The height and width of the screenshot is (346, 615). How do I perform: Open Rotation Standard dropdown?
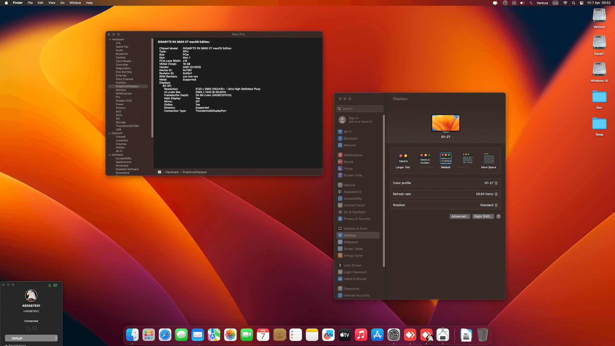[x=489, y=205]
